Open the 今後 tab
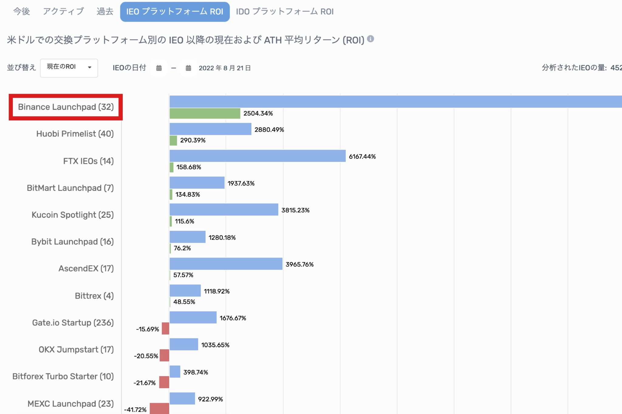The image size is (622, 414). click(22, 12)
